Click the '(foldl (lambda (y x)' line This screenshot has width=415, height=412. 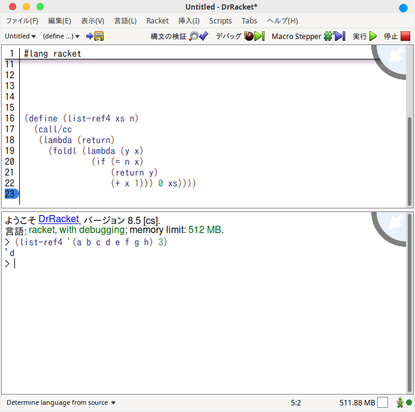[96, 151]
